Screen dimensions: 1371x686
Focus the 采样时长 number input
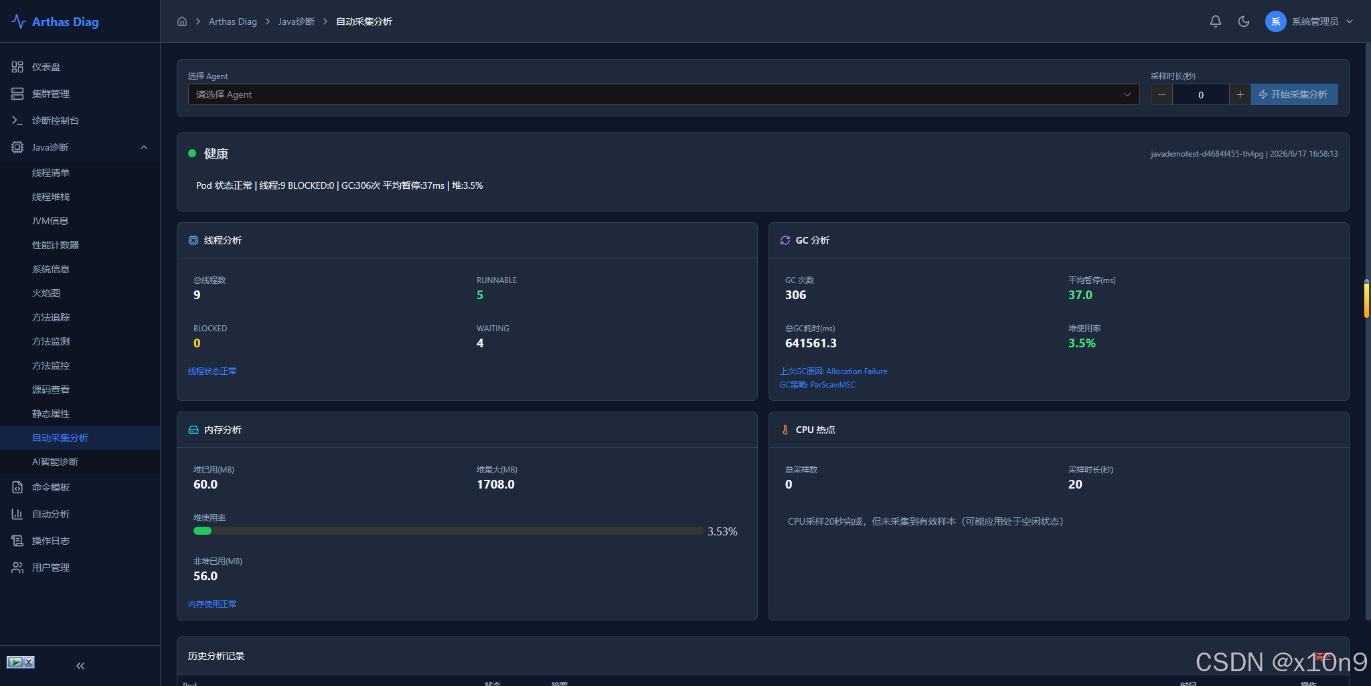coord(1201,94)
